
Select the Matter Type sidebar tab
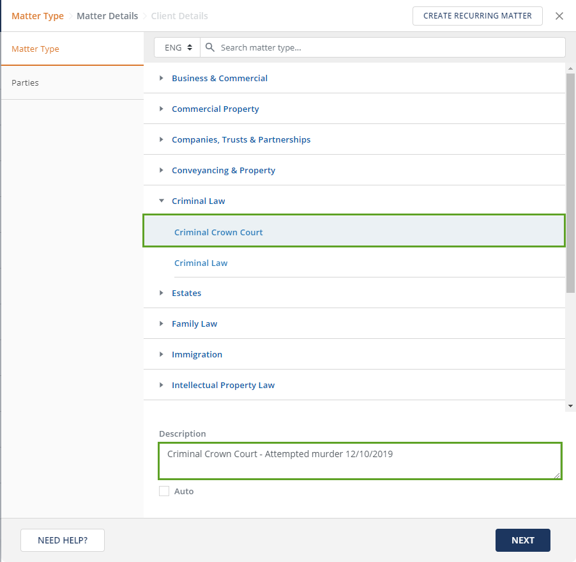tap(72, 49)
